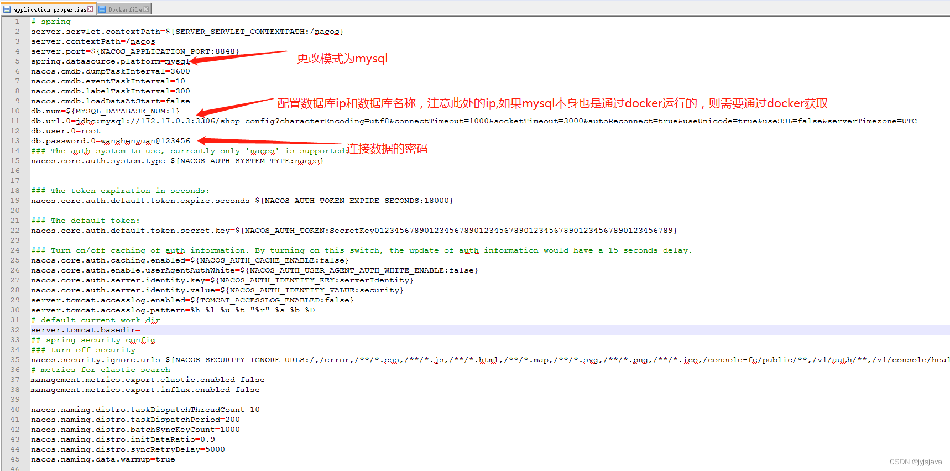Viewport: 950px width, 471px height.
Task: Click the server.contextPath=/nacos line
Action: 93,41
